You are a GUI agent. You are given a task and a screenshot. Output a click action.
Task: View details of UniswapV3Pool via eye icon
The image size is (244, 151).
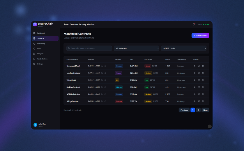pos(195,66)
